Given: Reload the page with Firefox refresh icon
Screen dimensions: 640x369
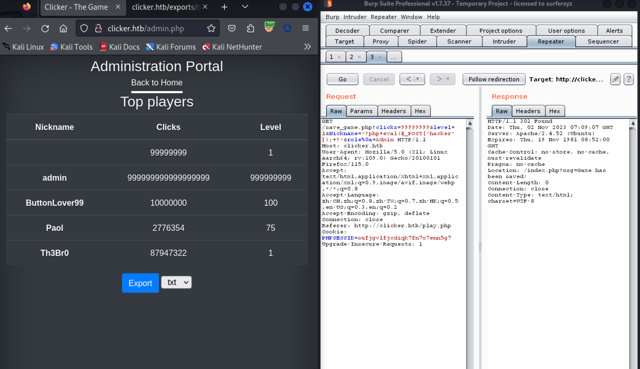Looking at the screenshot, I should pyautogui.click(x=45, y=28).
